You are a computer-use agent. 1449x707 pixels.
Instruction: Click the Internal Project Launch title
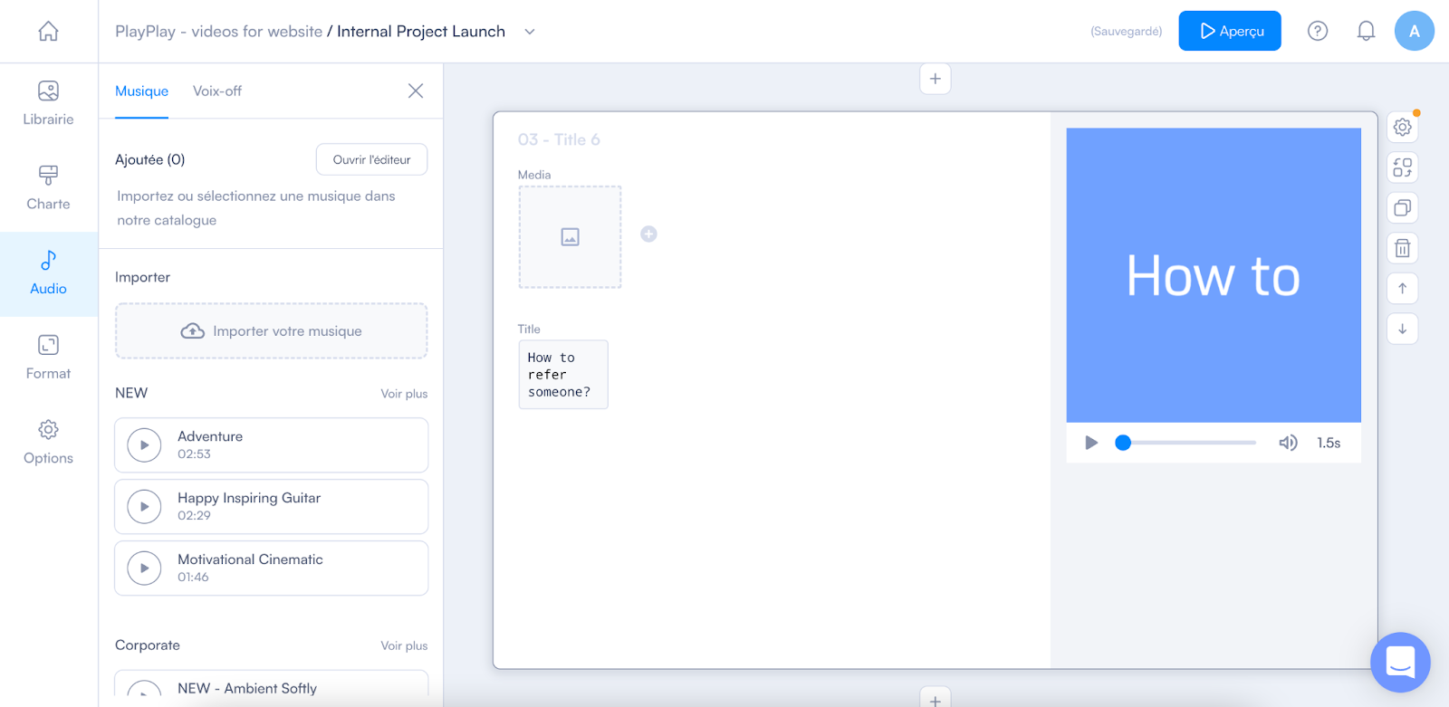click(x=421, y=31)
